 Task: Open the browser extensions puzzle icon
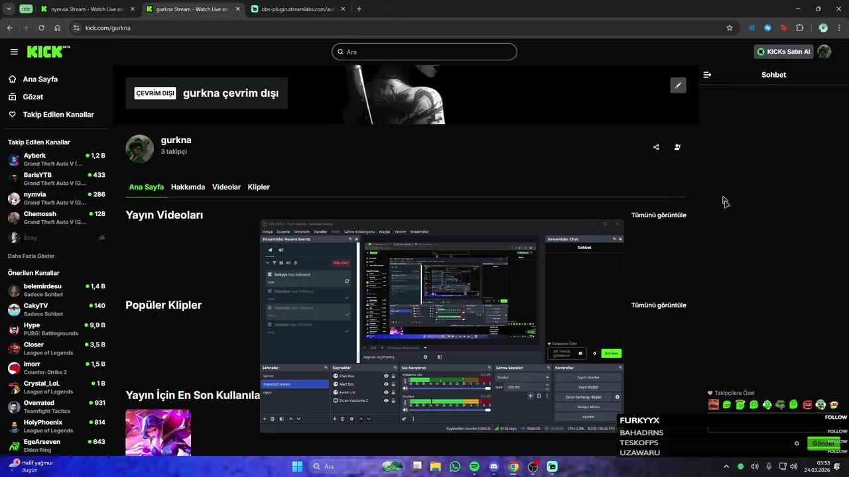(x=799, y=28)
